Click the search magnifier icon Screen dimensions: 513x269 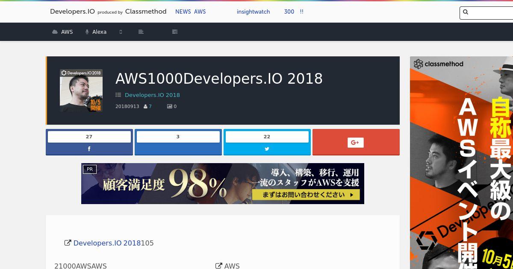point(466,12)
